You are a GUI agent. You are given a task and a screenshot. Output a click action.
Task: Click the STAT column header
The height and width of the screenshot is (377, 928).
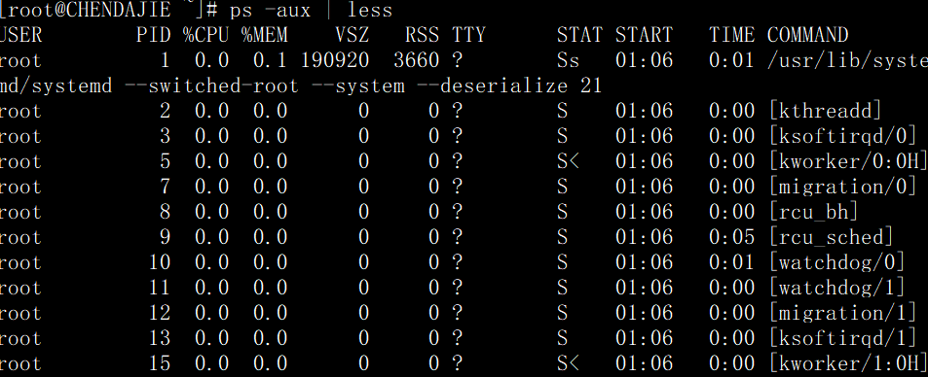coord(579,35)
